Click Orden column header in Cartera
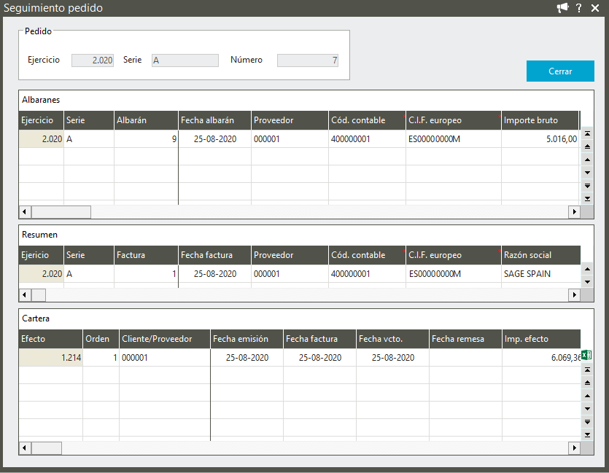Image resolution: width=609 pixels, height=473 pixels. 101,339
